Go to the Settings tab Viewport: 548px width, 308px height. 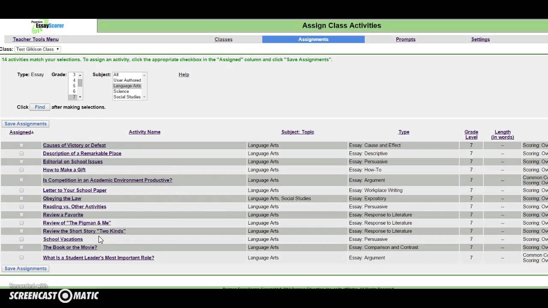[x=480, y=39]
